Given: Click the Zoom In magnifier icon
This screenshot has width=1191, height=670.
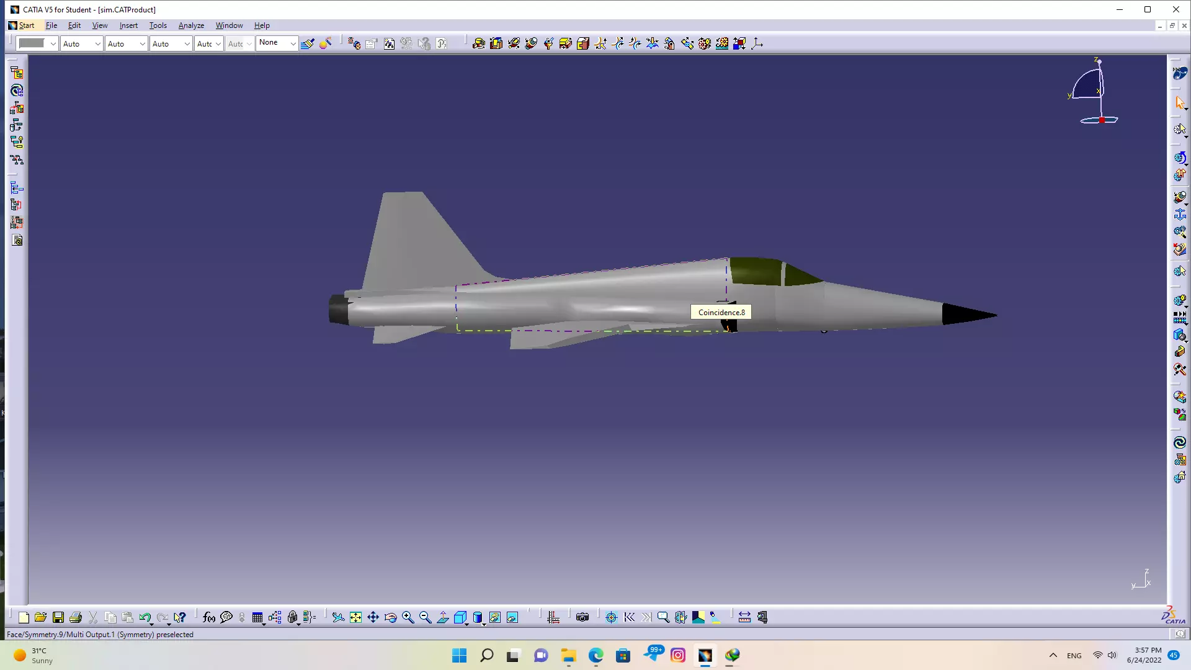Looking at the screenshot, I should 408,617.
